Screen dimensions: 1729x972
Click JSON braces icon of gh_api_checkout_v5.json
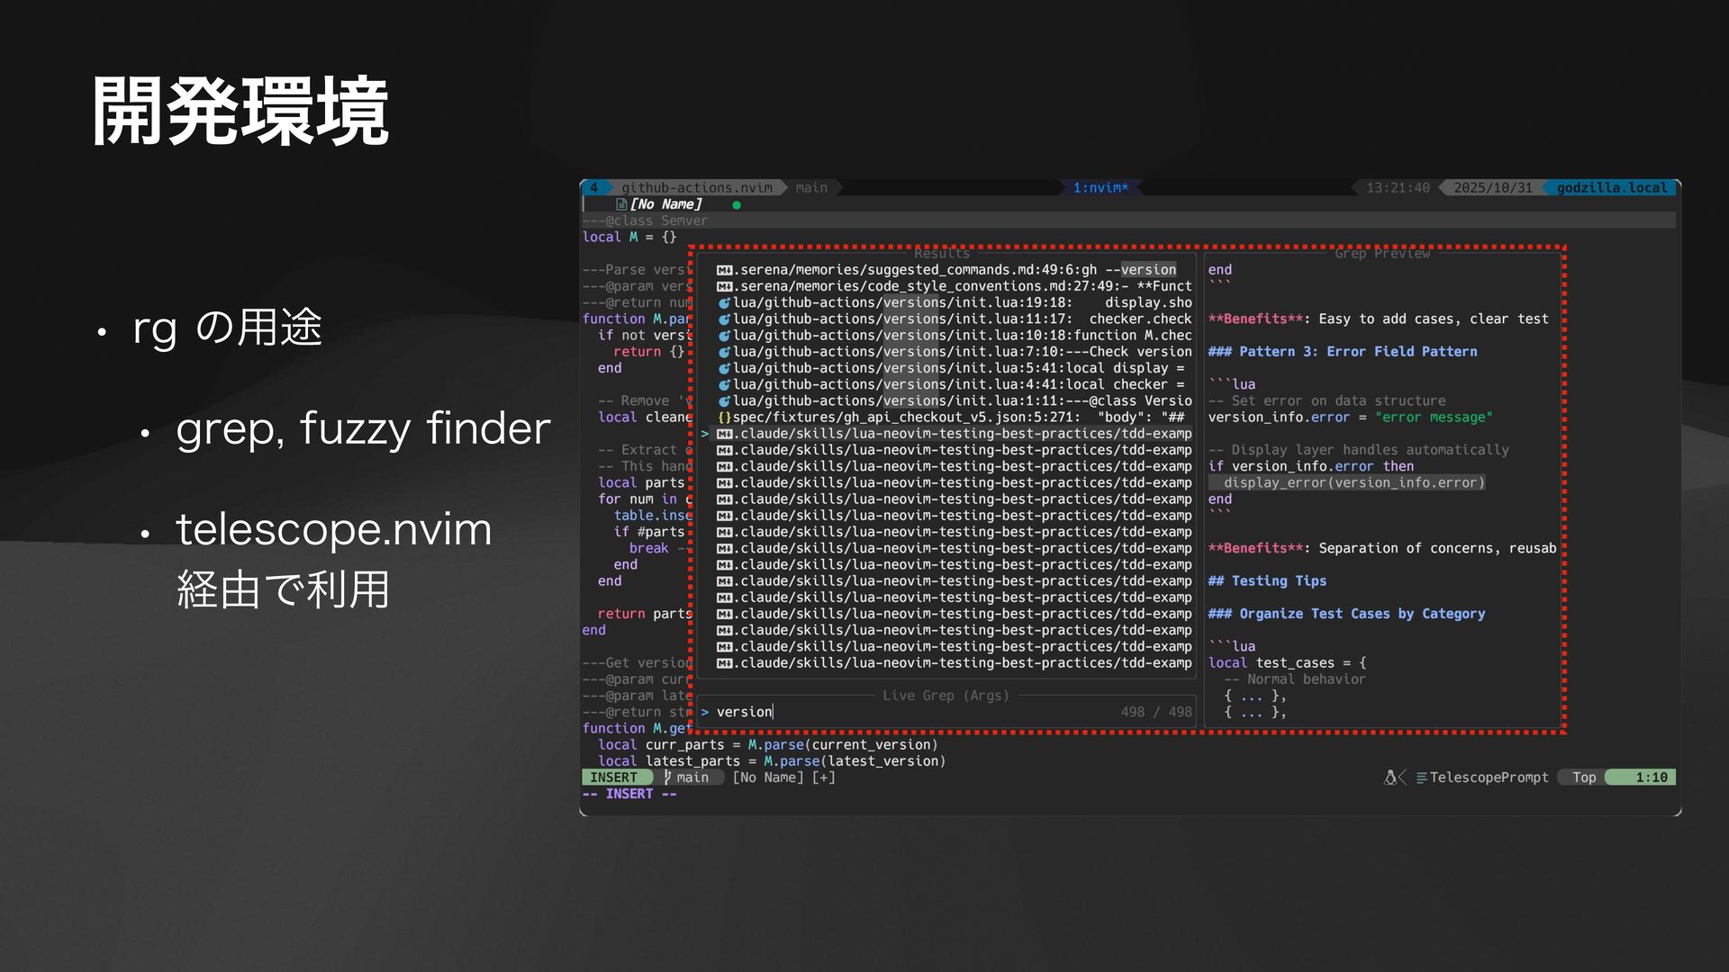(724, 418)
